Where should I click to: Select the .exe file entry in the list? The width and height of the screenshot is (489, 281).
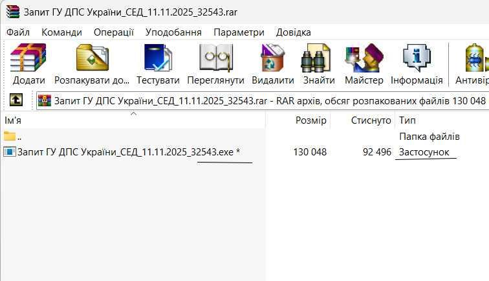pyautogui.click(x=133, y=152)
